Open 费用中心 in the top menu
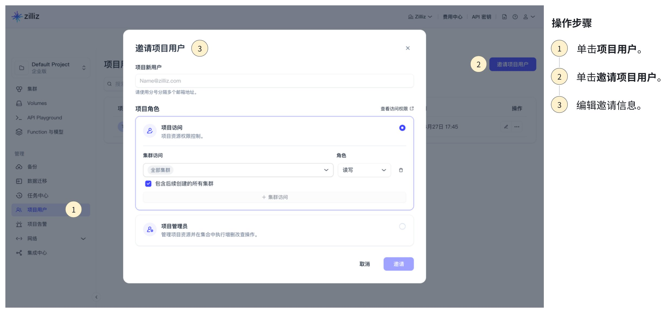The image size is (666, 313). (453, 17)
